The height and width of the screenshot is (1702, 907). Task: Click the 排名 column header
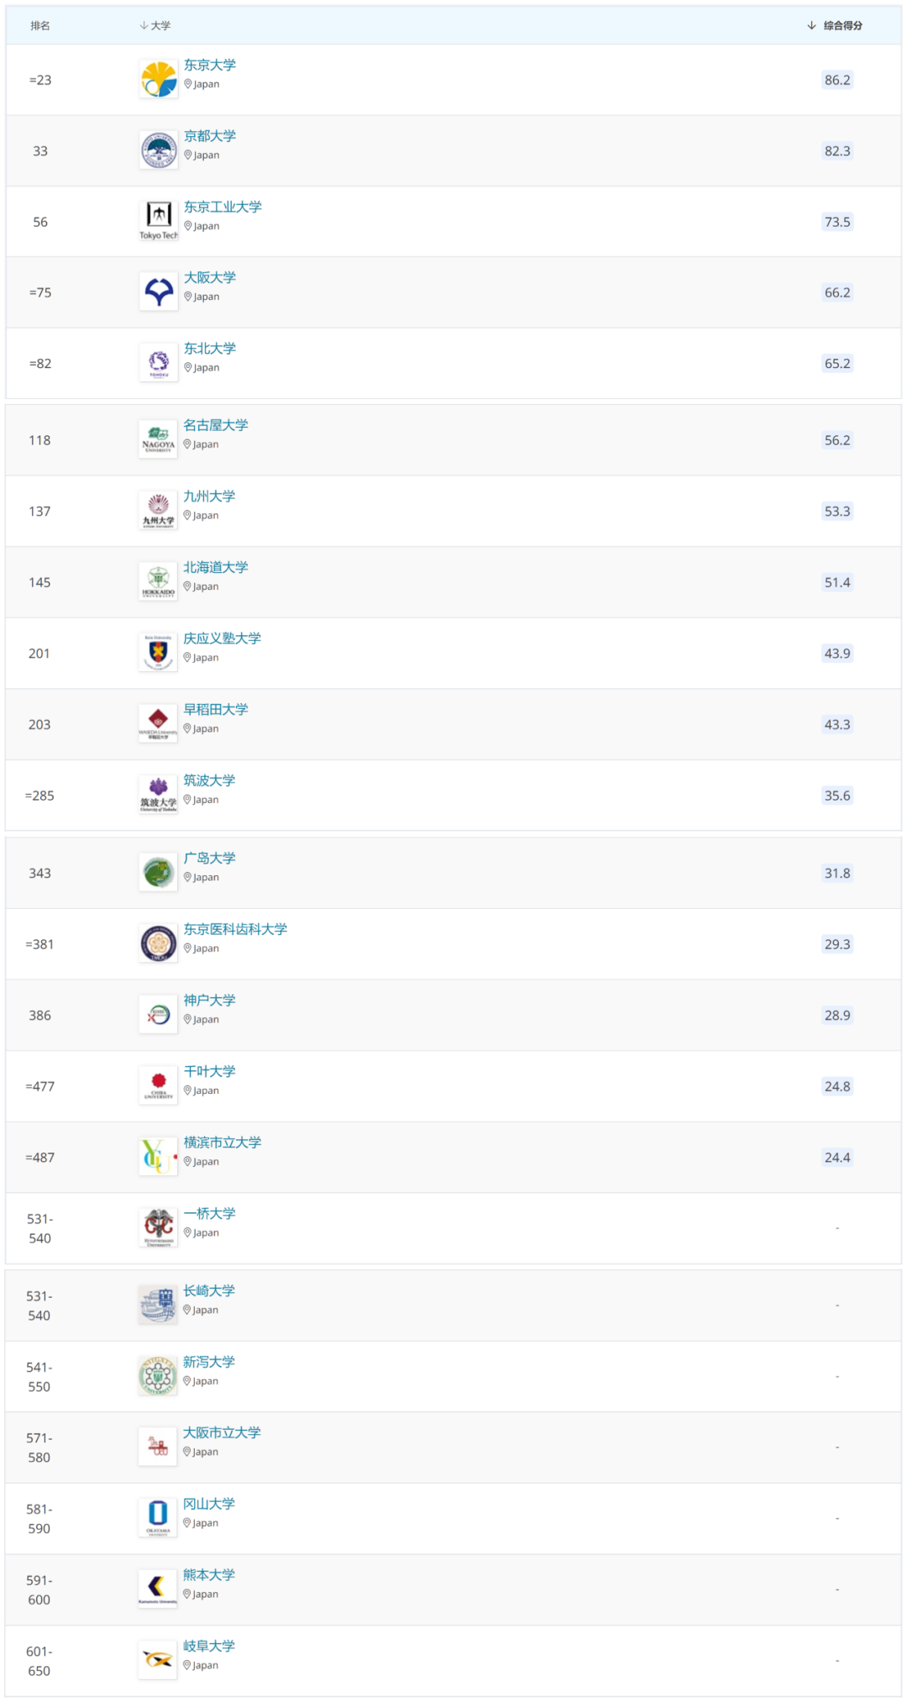pos(40,25)
